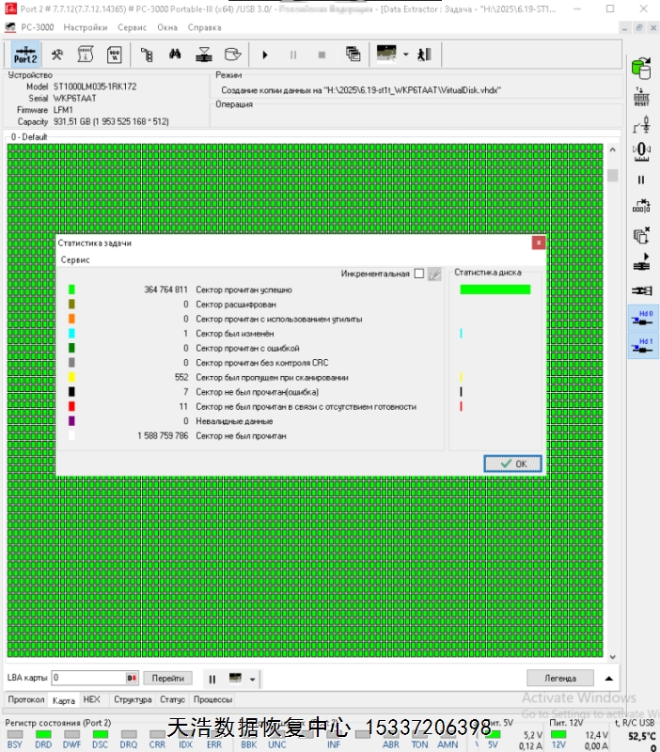Image resolution: width=660 pixels, height=752 pixels.
Task: Click the hammer and wrench tools icon
Action: coord(57,54)
